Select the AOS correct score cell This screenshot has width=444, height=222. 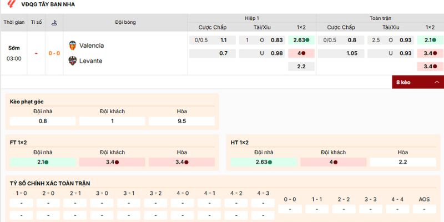coord(425,209)
